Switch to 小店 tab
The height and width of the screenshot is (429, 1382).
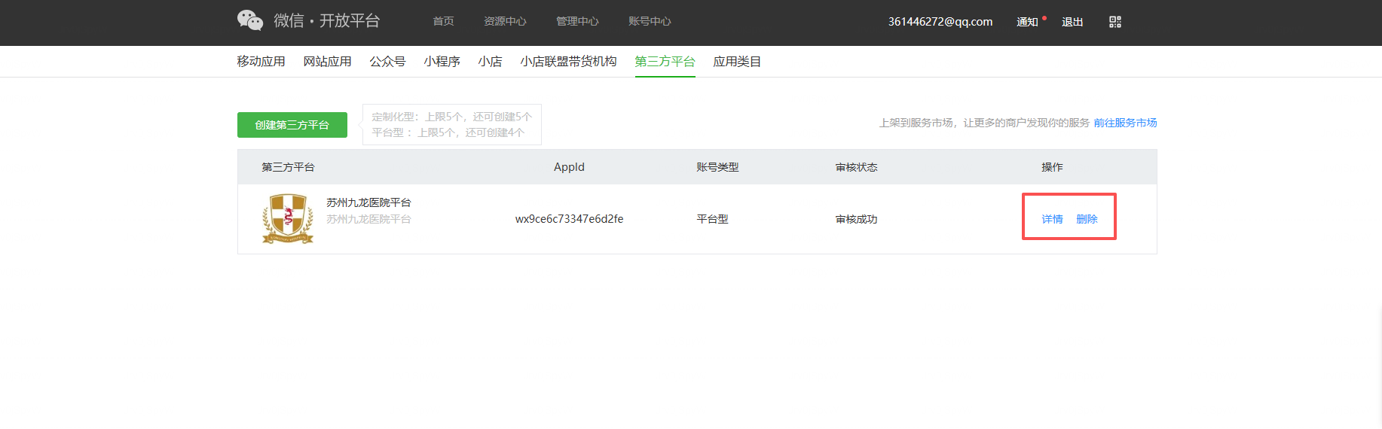490,62
